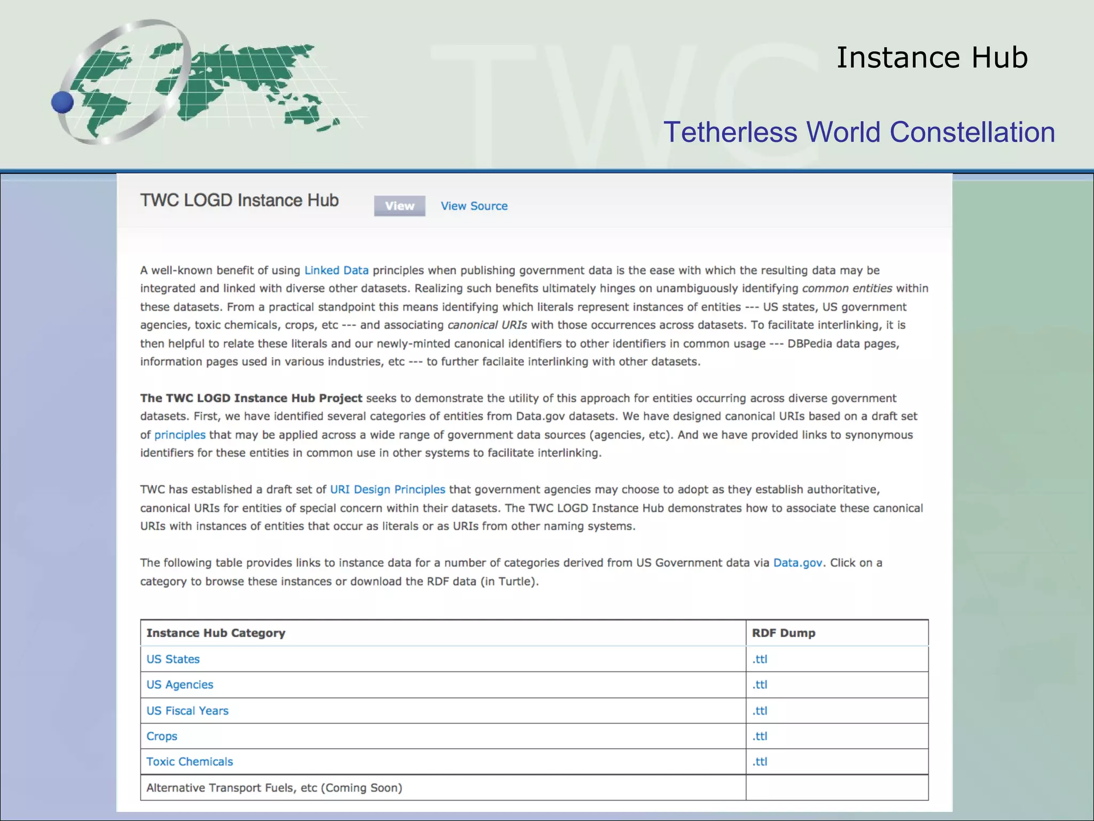Open the principles link in paragraph two

point(179,435)
